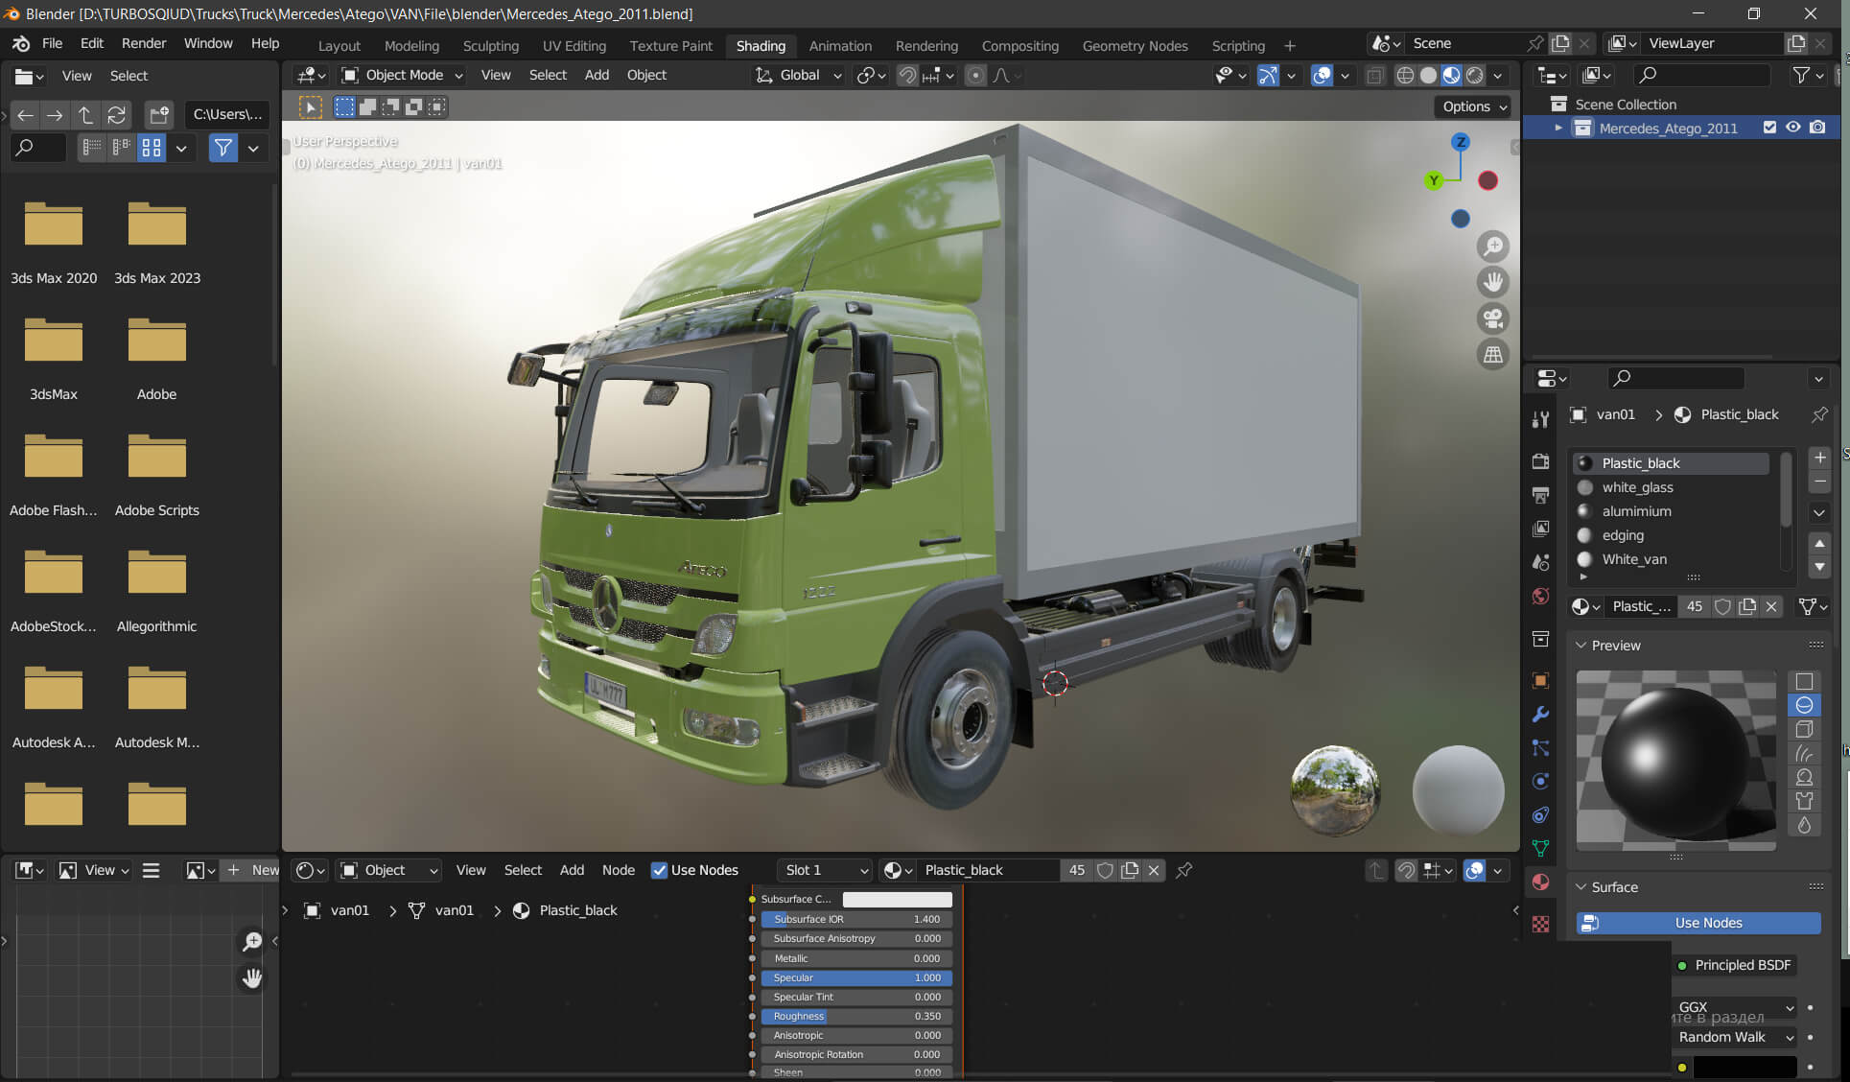Toggle fake user shield for Plastic_black
This screenshot has width=1850, height=1082.
coord(1722,606)
